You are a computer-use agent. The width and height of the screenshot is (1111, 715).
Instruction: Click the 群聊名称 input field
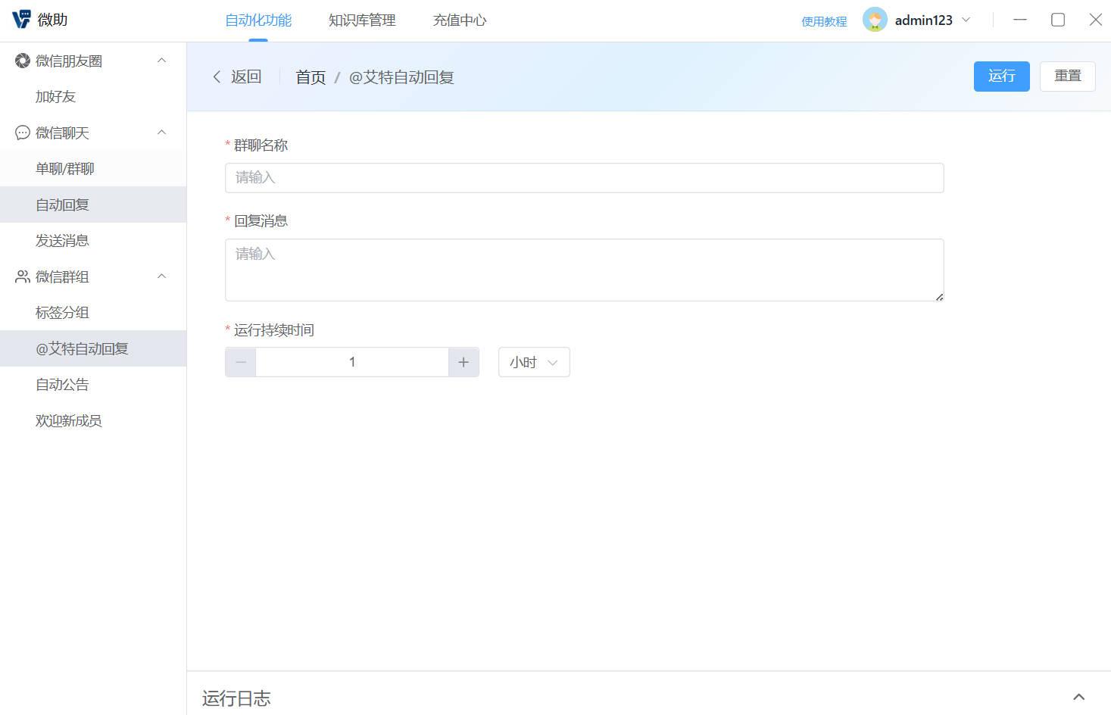584,178
